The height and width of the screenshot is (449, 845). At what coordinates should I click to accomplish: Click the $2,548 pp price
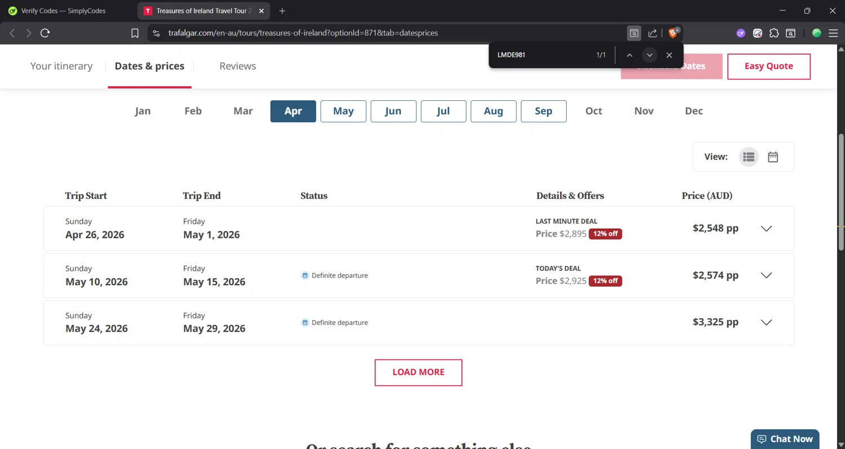pos(715,228)
